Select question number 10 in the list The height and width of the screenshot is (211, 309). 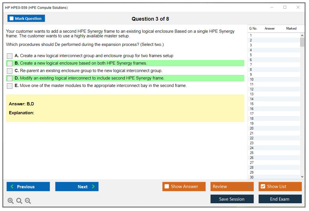[252, 80]
